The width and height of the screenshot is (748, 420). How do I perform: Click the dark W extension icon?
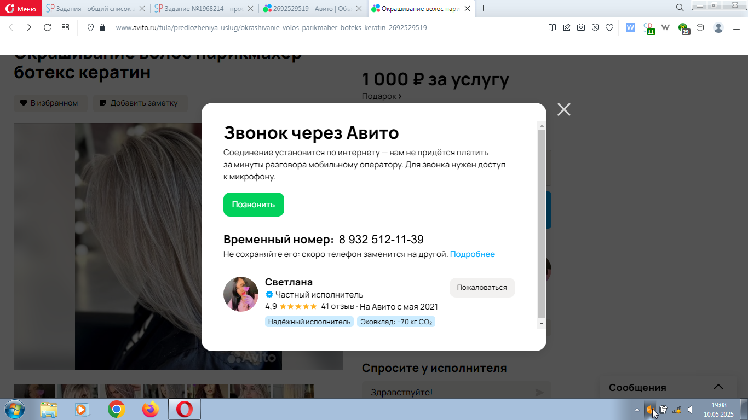[666, 27]
